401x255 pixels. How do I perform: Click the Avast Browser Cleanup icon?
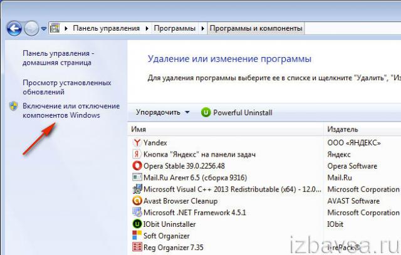[x=137, y=200]
